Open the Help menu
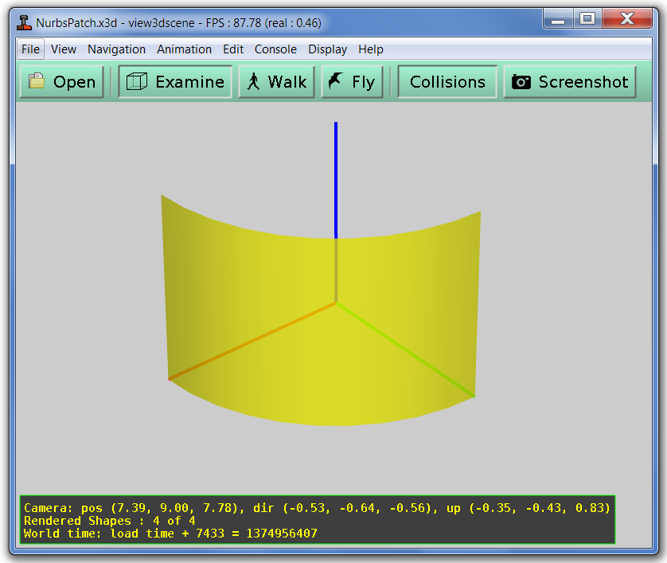667x563 pixels. [x=371, y=49]
